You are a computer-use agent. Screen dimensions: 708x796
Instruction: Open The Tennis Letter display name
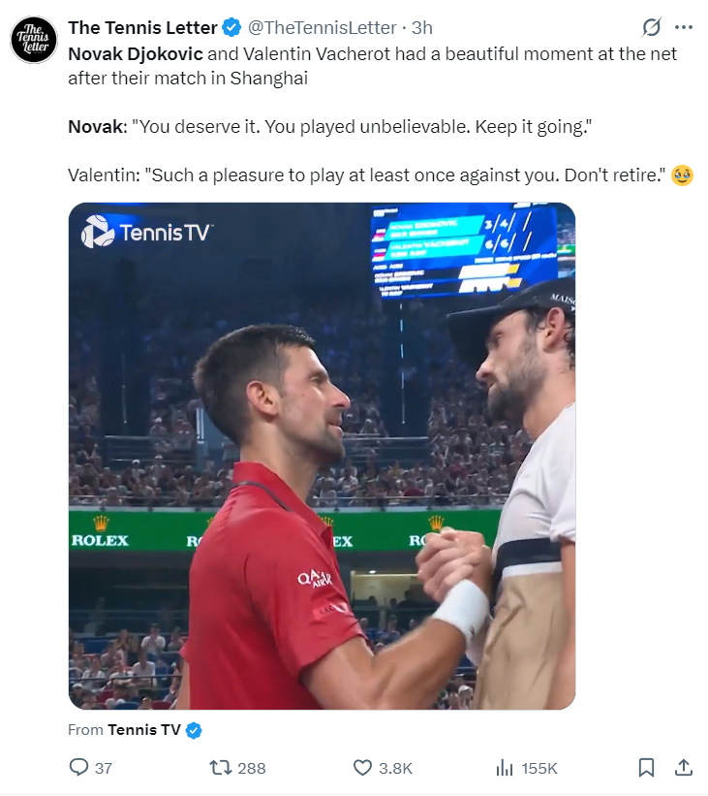(142, 27)
